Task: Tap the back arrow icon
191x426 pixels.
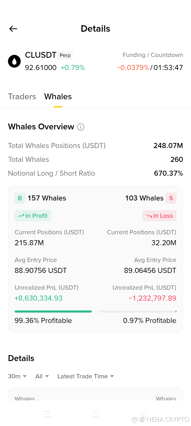Action: 13,29
